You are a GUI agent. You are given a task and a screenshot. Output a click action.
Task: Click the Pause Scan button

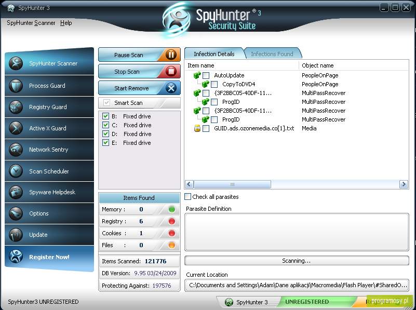[x=139, y=55]
